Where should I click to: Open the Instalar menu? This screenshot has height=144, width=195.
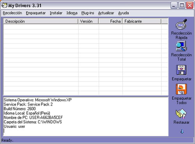[x=56, y=13]
